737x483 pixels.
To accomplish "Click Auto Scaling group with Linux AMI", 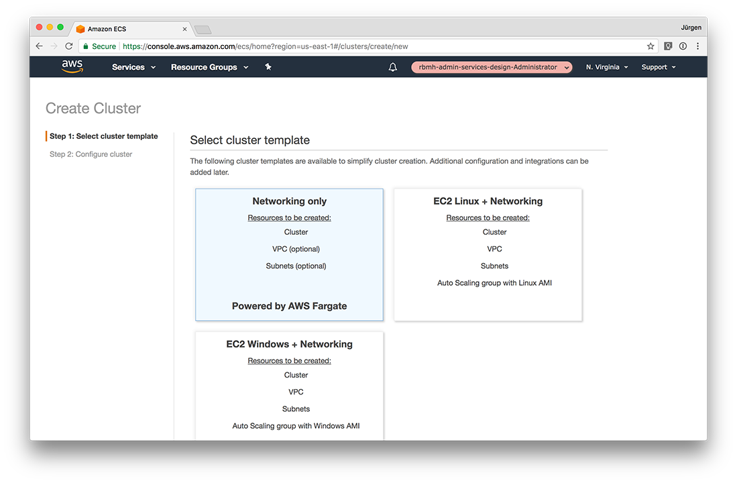I will [x=494, y=283].
